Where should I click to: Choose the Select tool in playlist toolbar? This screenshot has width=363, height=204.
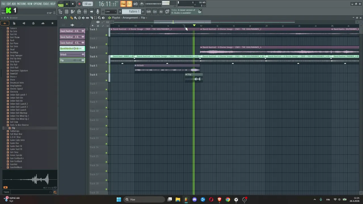click(95, 18)
